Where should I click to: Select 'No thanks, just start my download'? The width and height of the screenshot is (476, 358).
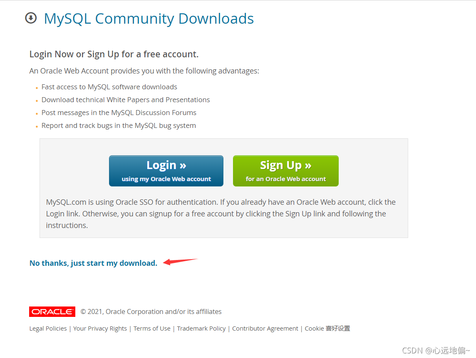click(x=93, y=263)
